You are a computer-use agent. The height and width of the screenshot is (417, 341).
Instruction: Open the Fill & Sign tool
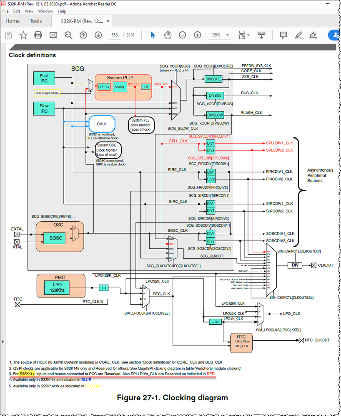click(313, 35)
